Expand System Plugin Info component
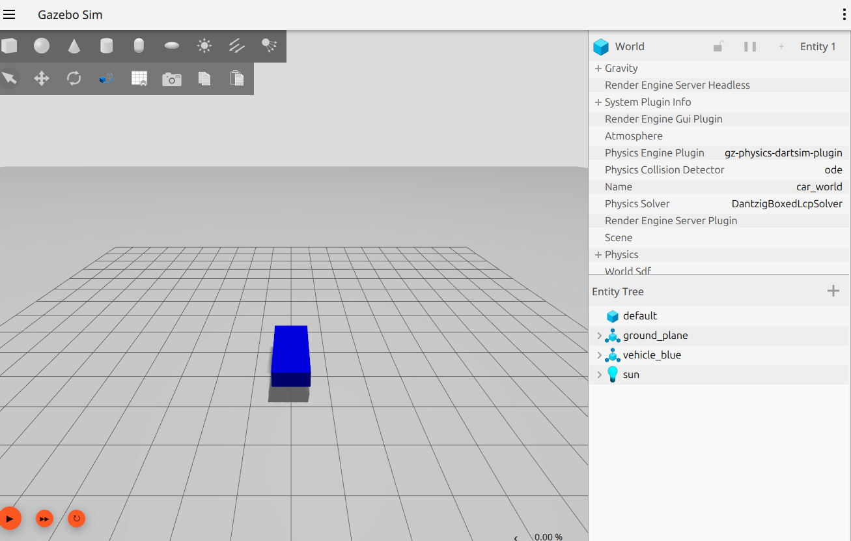This screenshot has height=541, width=851. point(598,102)
